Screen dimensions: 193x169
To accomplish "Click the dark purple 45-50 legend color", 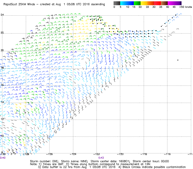I will pyautogui.click(x=178, y=3).
